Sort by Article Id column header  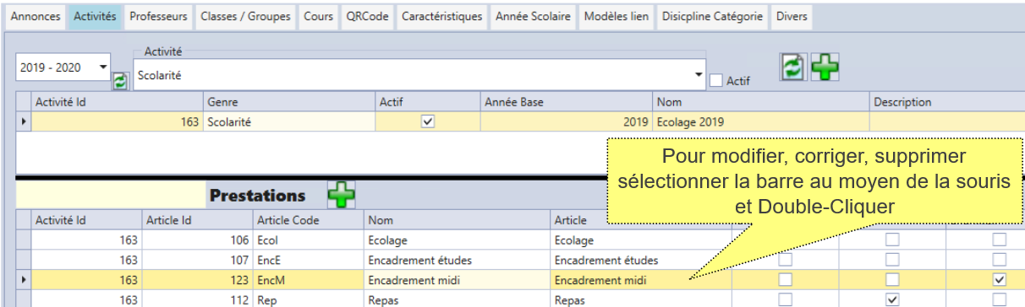click(197, 220)
